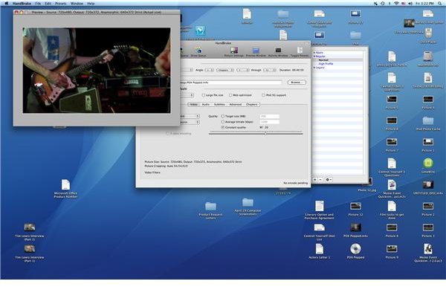Select Picture 7 desktop icon
Screen dimensions: 446x287
[x=392, y=144]
